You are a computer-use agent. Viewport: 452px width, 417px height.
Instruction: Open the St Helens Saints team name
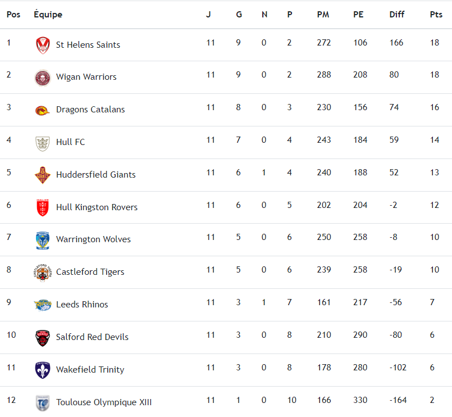coord(88,45)
